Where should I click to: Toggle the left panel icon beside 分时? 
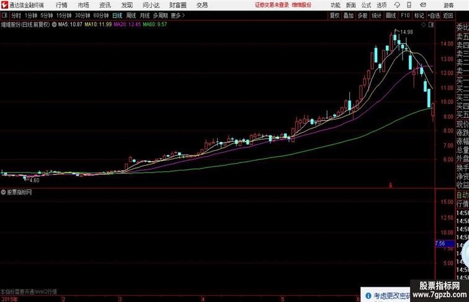pos(4,16)
